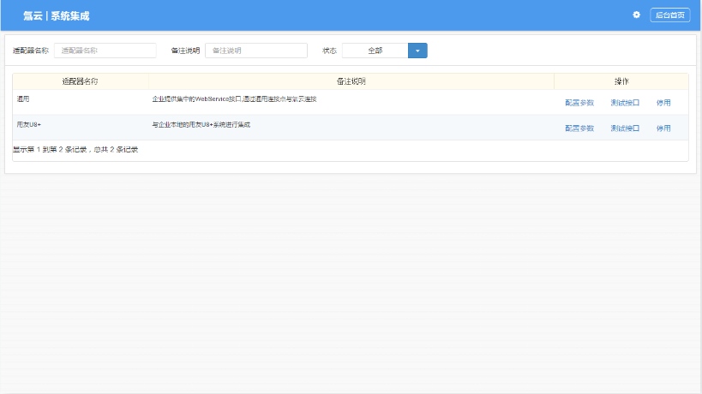Click 测试接口 for the 用友U8+ adapter
The image size is (702, 394).
pos(625,128)
